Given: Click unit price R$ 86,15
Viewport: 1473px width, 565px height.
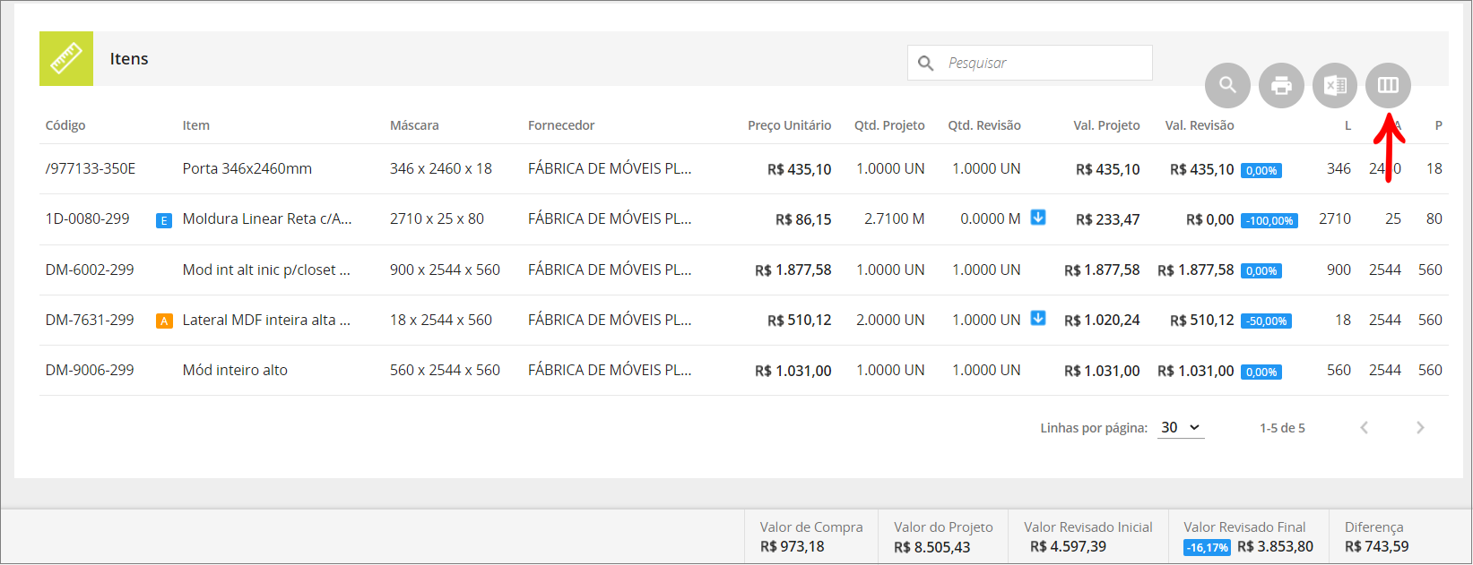Looking at the screenshot, I should (803, 219).
